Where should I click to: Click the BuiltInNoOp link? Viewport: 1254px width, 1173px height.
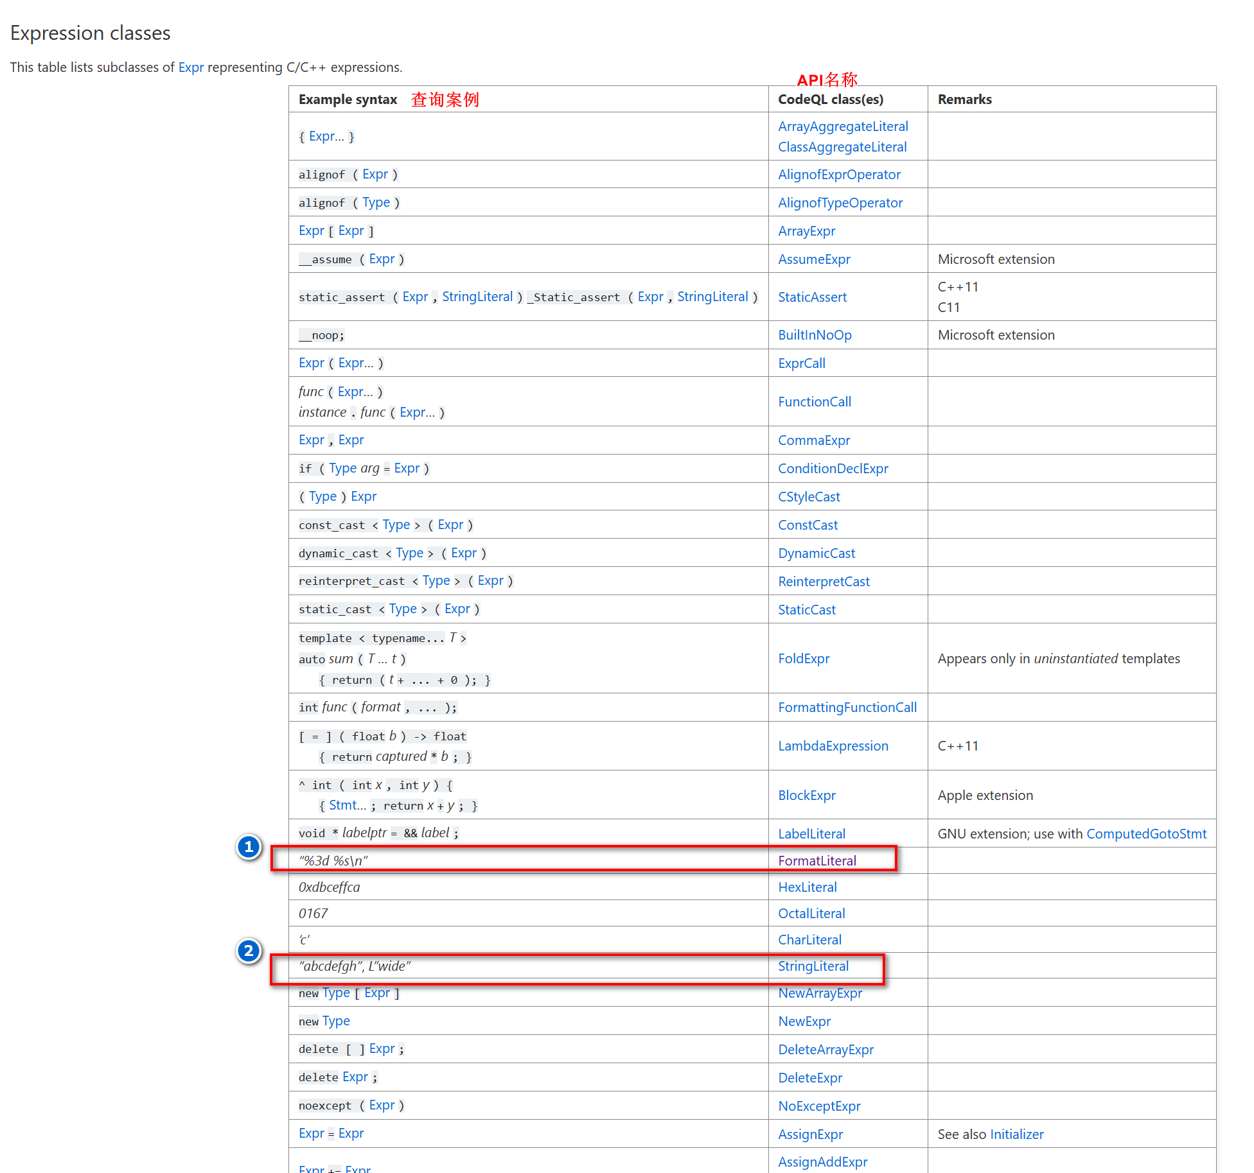click(815, 335)
